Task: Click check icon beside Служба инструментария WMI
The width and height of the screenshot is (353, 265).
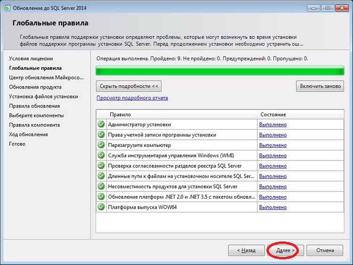Action: click(101, 155)
